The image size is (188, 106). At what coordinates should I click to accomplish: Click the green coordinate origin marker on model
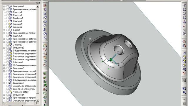(x=111, y=59)
